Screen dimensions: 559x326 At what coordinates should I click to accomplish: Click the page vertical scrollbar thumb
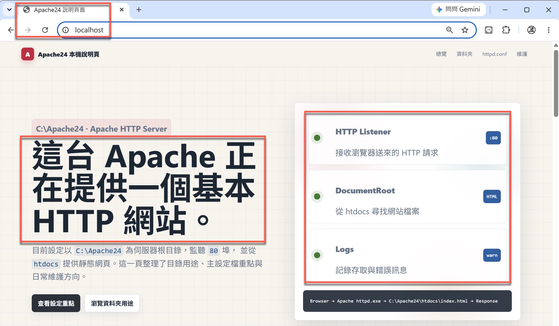556,82
